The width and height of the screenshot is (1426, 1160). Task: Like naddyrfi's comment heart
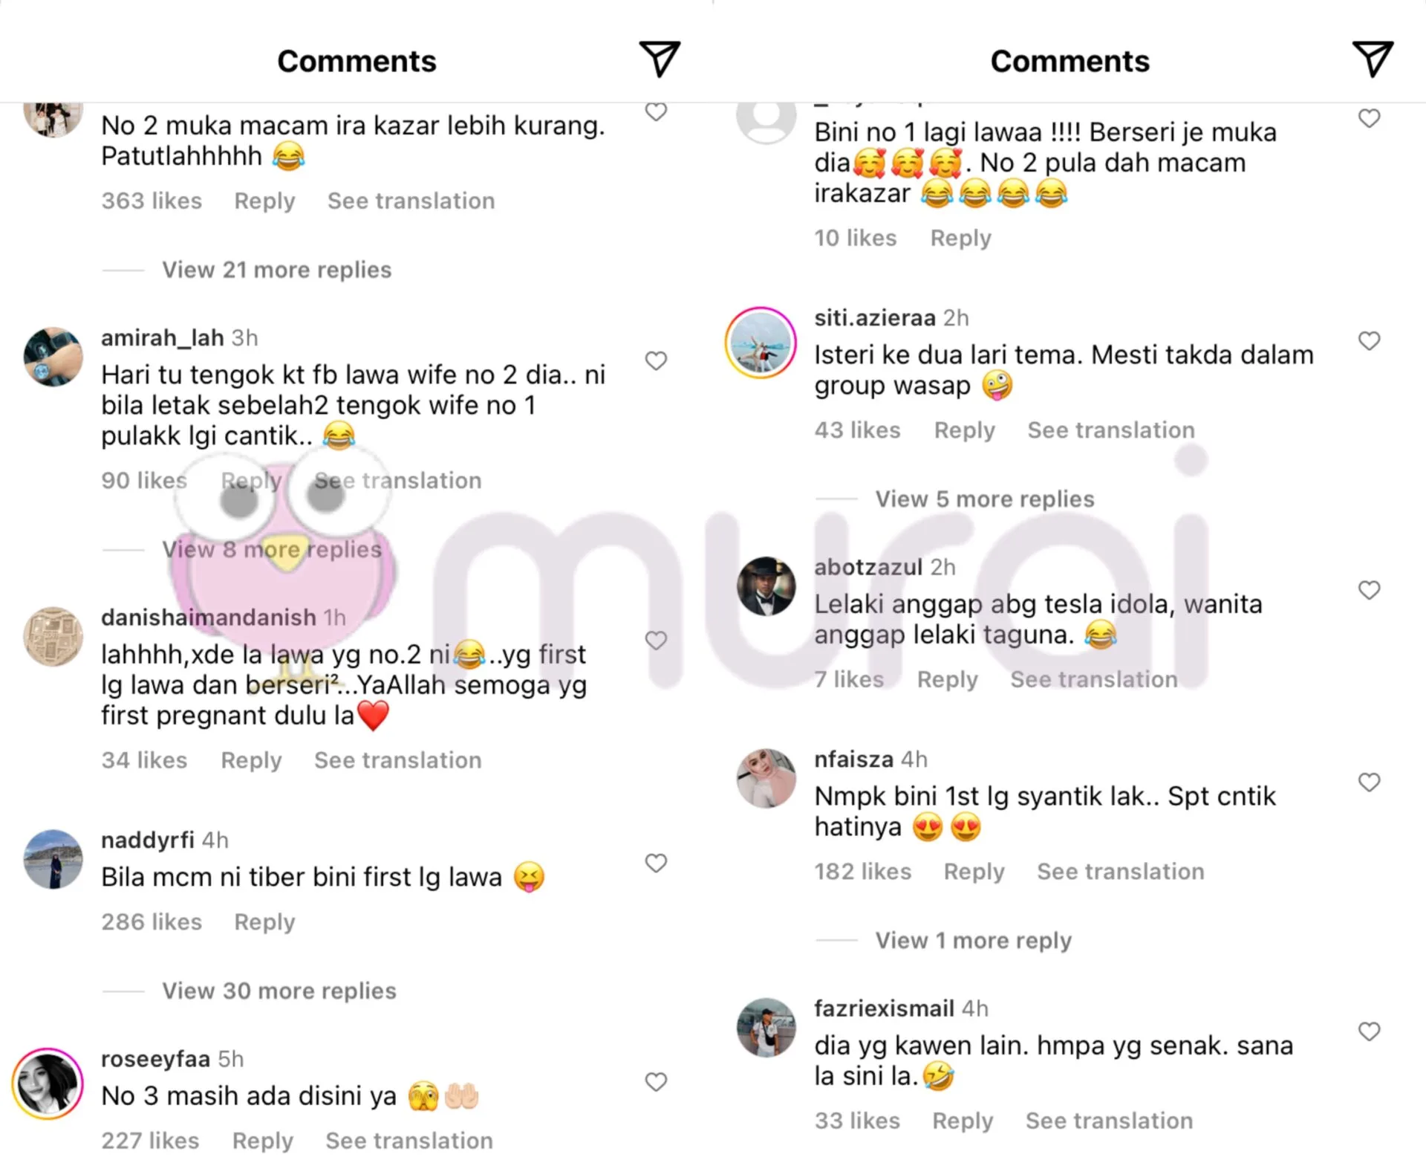click(656, 863)
